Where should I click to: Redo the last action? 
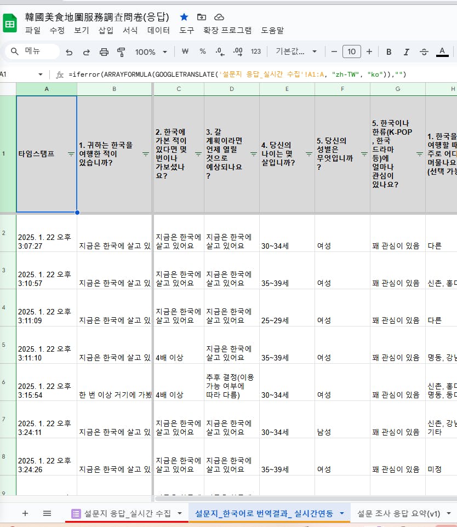coord(87,51)
